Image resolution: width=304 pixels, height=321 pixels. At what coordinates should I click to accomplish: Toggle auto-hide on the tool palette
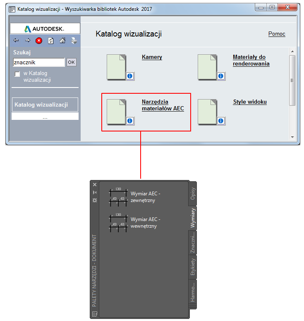click(x=95, y=192)
